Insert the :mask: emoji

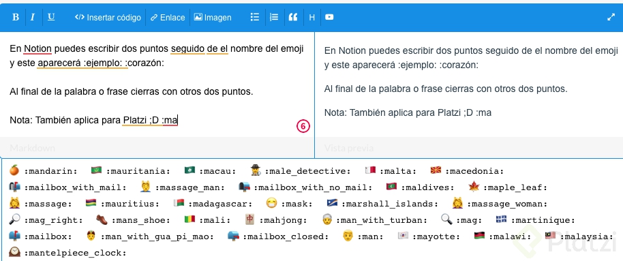click(x=289, y=204)
